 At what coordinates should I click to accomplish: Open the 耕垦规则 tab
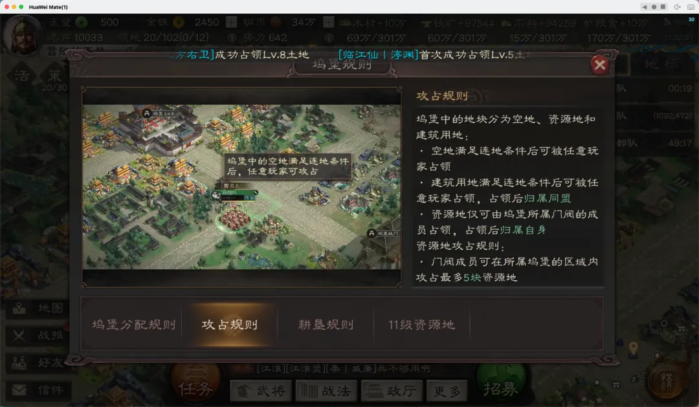coord(326,325)
